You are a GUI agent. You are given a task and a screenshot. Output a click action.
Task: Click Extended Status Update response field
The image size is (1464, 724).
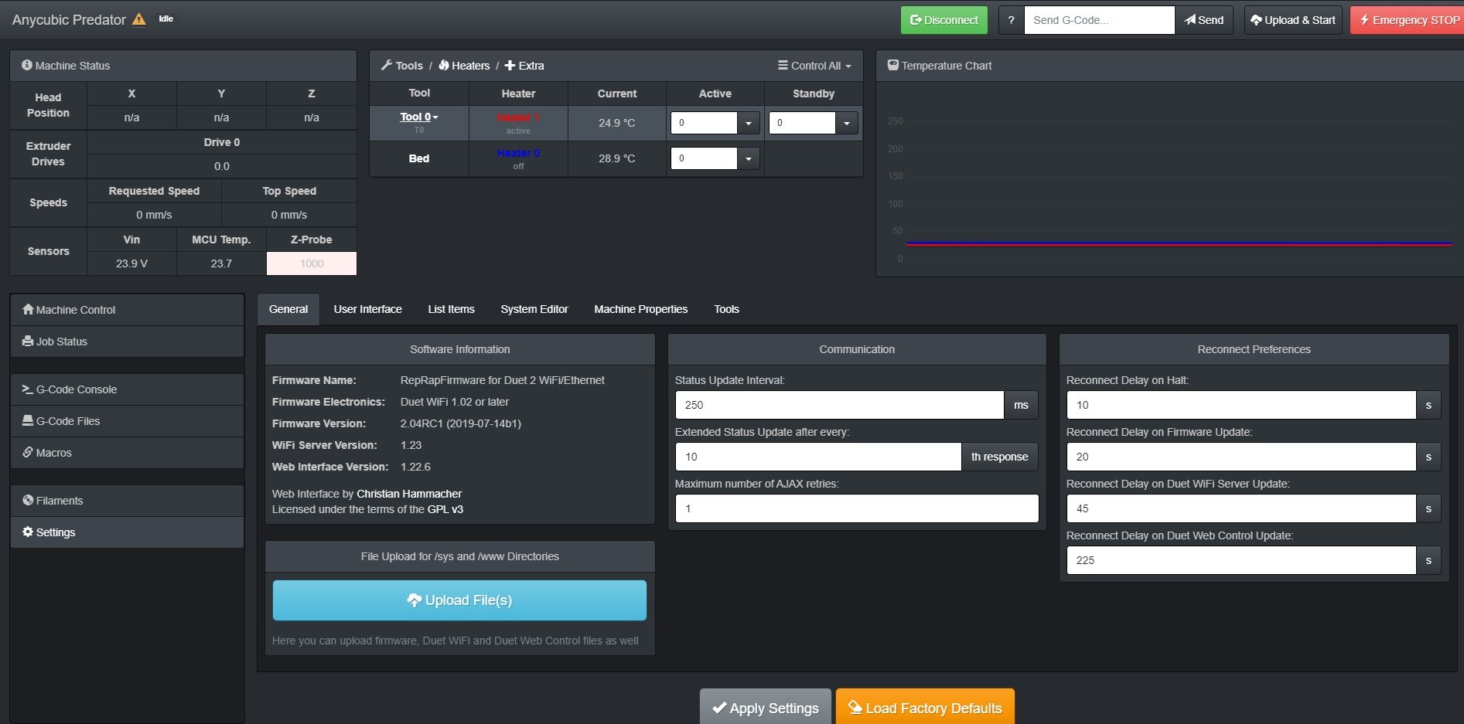coord(818,457)
